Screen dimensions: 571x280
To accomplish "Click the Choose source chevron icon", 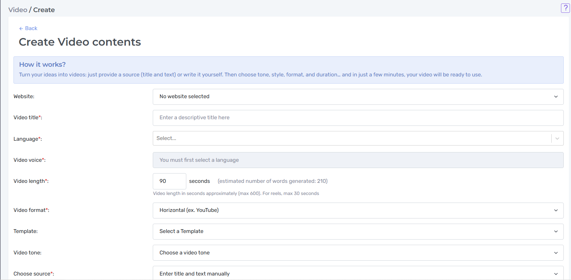I will click(x=556, y=274).
